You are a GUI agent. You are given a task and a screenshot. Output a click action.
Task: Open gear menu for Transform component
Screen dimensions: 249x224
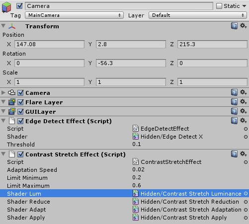pyautogui.click(x=244, y=26)
